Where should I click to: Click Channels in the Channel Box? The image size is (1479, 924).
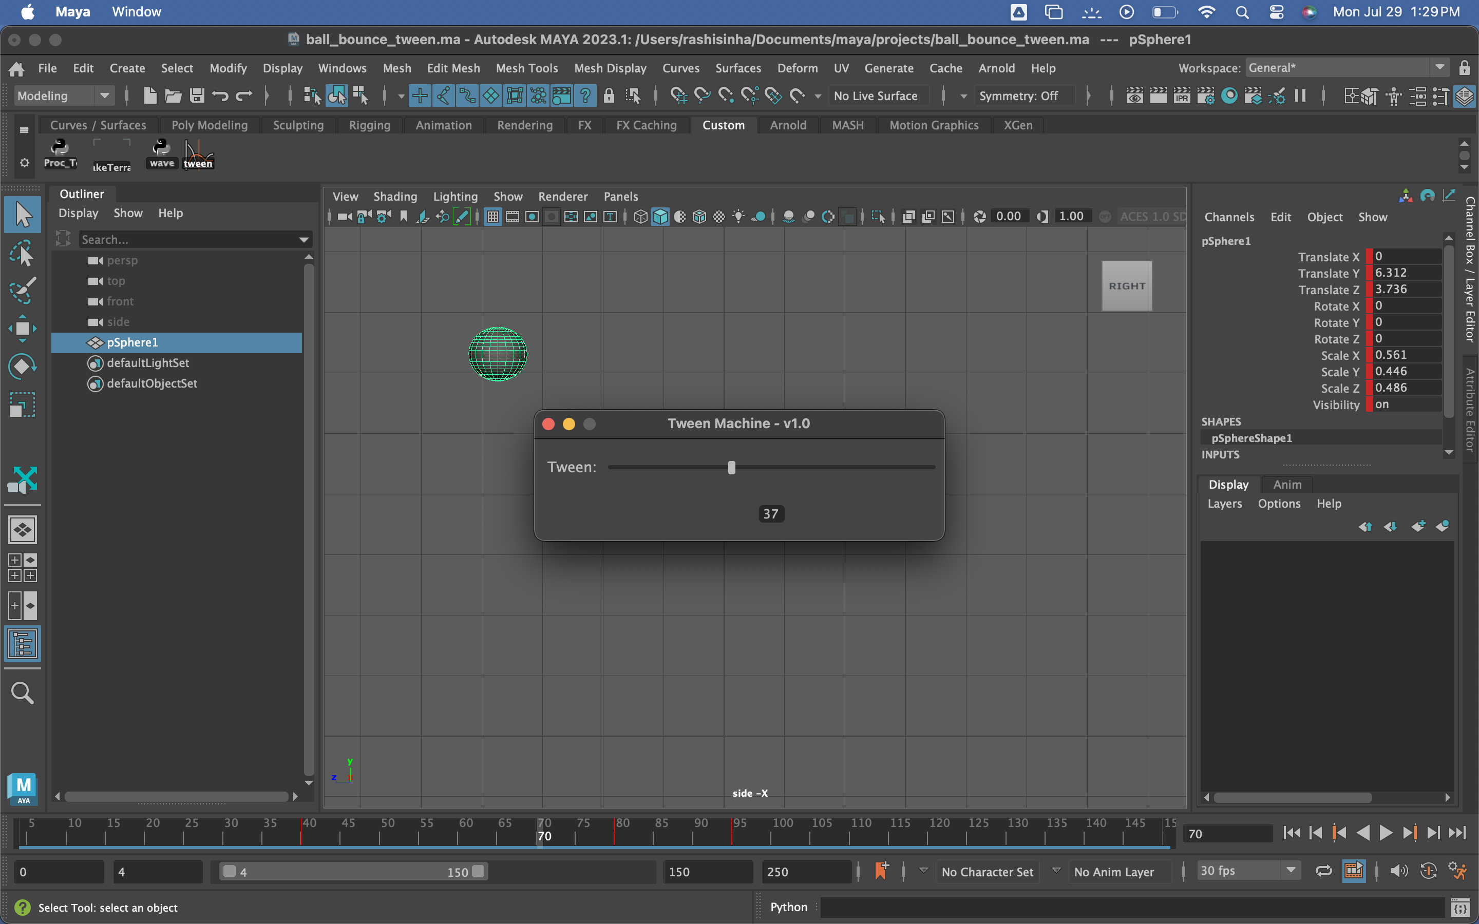coord(1229,217)
